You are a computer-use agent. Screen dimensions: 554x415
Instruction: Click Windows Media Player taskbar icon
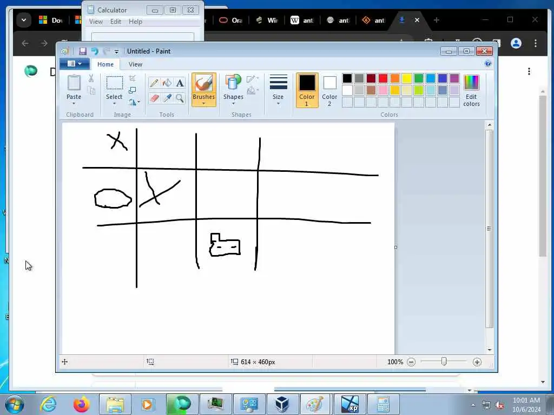click(148, 404)
